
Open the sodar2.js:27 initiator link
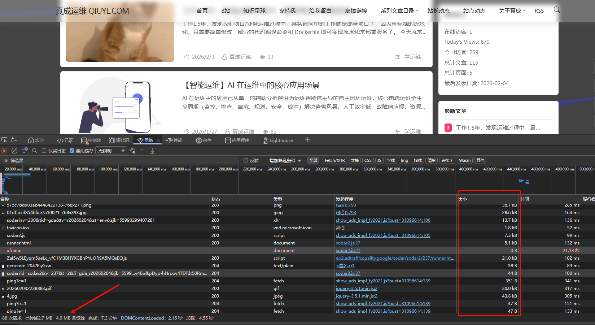[347, 243]
